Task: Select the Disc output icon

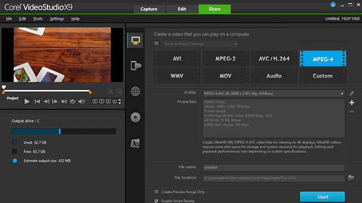Action: click(x=135, y=117)
